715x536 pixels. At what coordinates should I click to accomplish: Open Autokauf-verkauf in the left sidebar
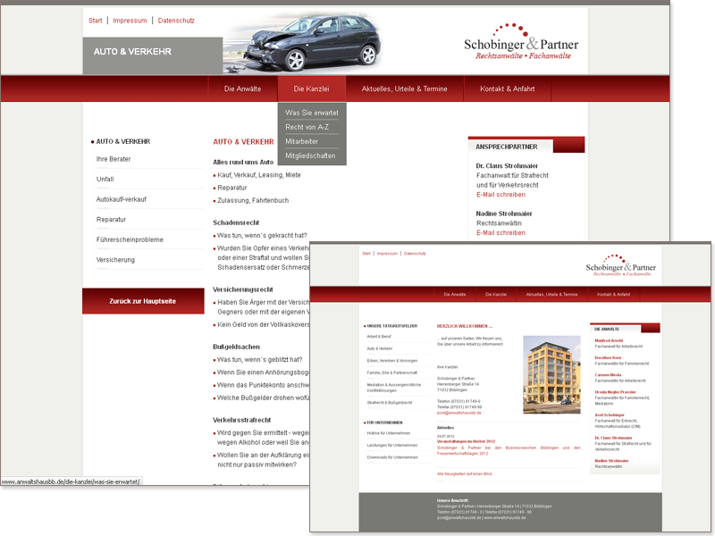click(122, 199)
